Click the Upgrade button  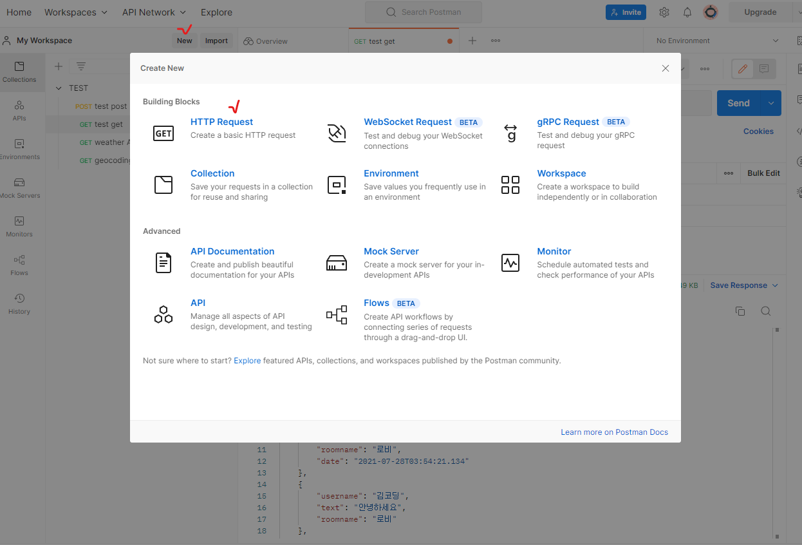point(760,12)
